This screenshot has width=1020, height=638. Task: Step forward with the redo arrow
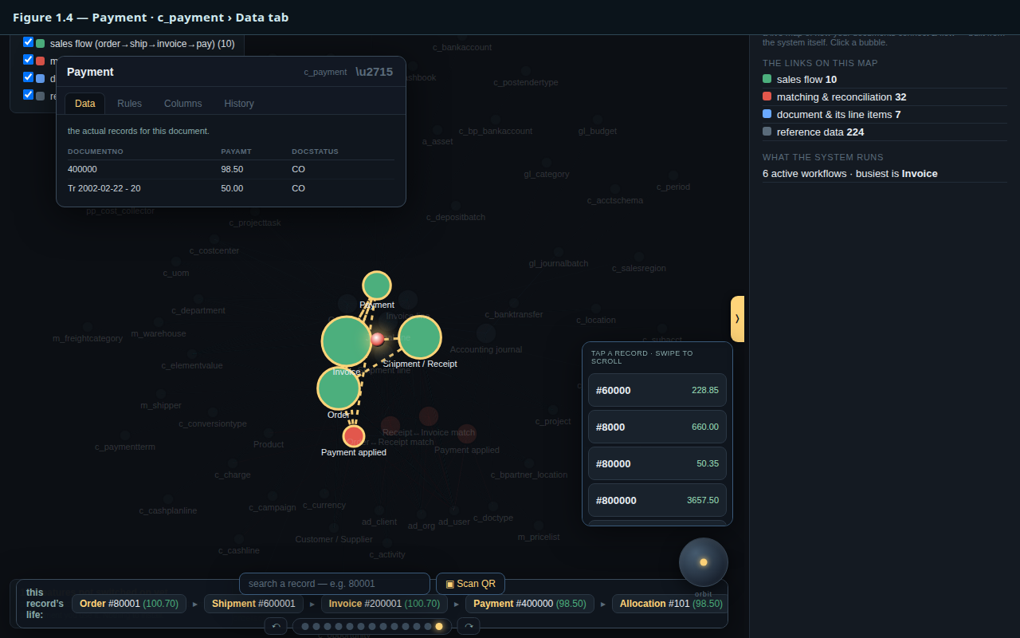[469, 626]
